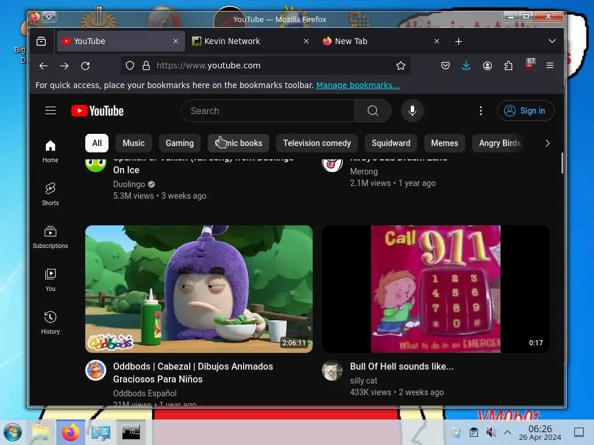Toggle the YouTube guide hamburger menu
The height and width of the screenshot is (445, 594).
(x=50, y=111)
